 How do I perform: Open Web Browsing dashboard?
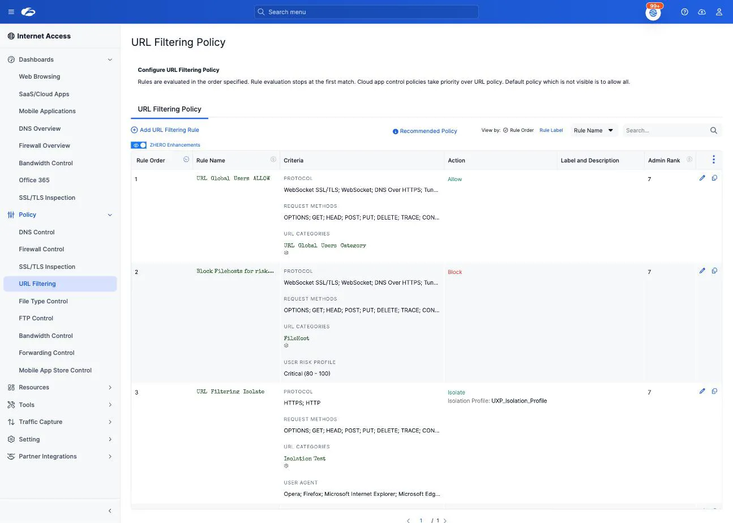point(39,76)
